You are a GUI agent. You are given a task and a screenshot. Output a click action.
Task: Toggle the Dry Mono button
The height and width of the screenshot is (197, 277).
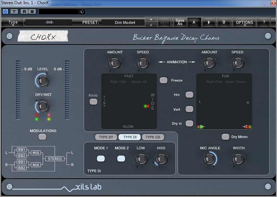[226, 137]
